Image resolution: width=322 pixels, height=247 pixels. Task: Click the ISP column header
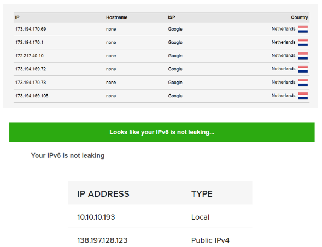click(x=172, y=17)
